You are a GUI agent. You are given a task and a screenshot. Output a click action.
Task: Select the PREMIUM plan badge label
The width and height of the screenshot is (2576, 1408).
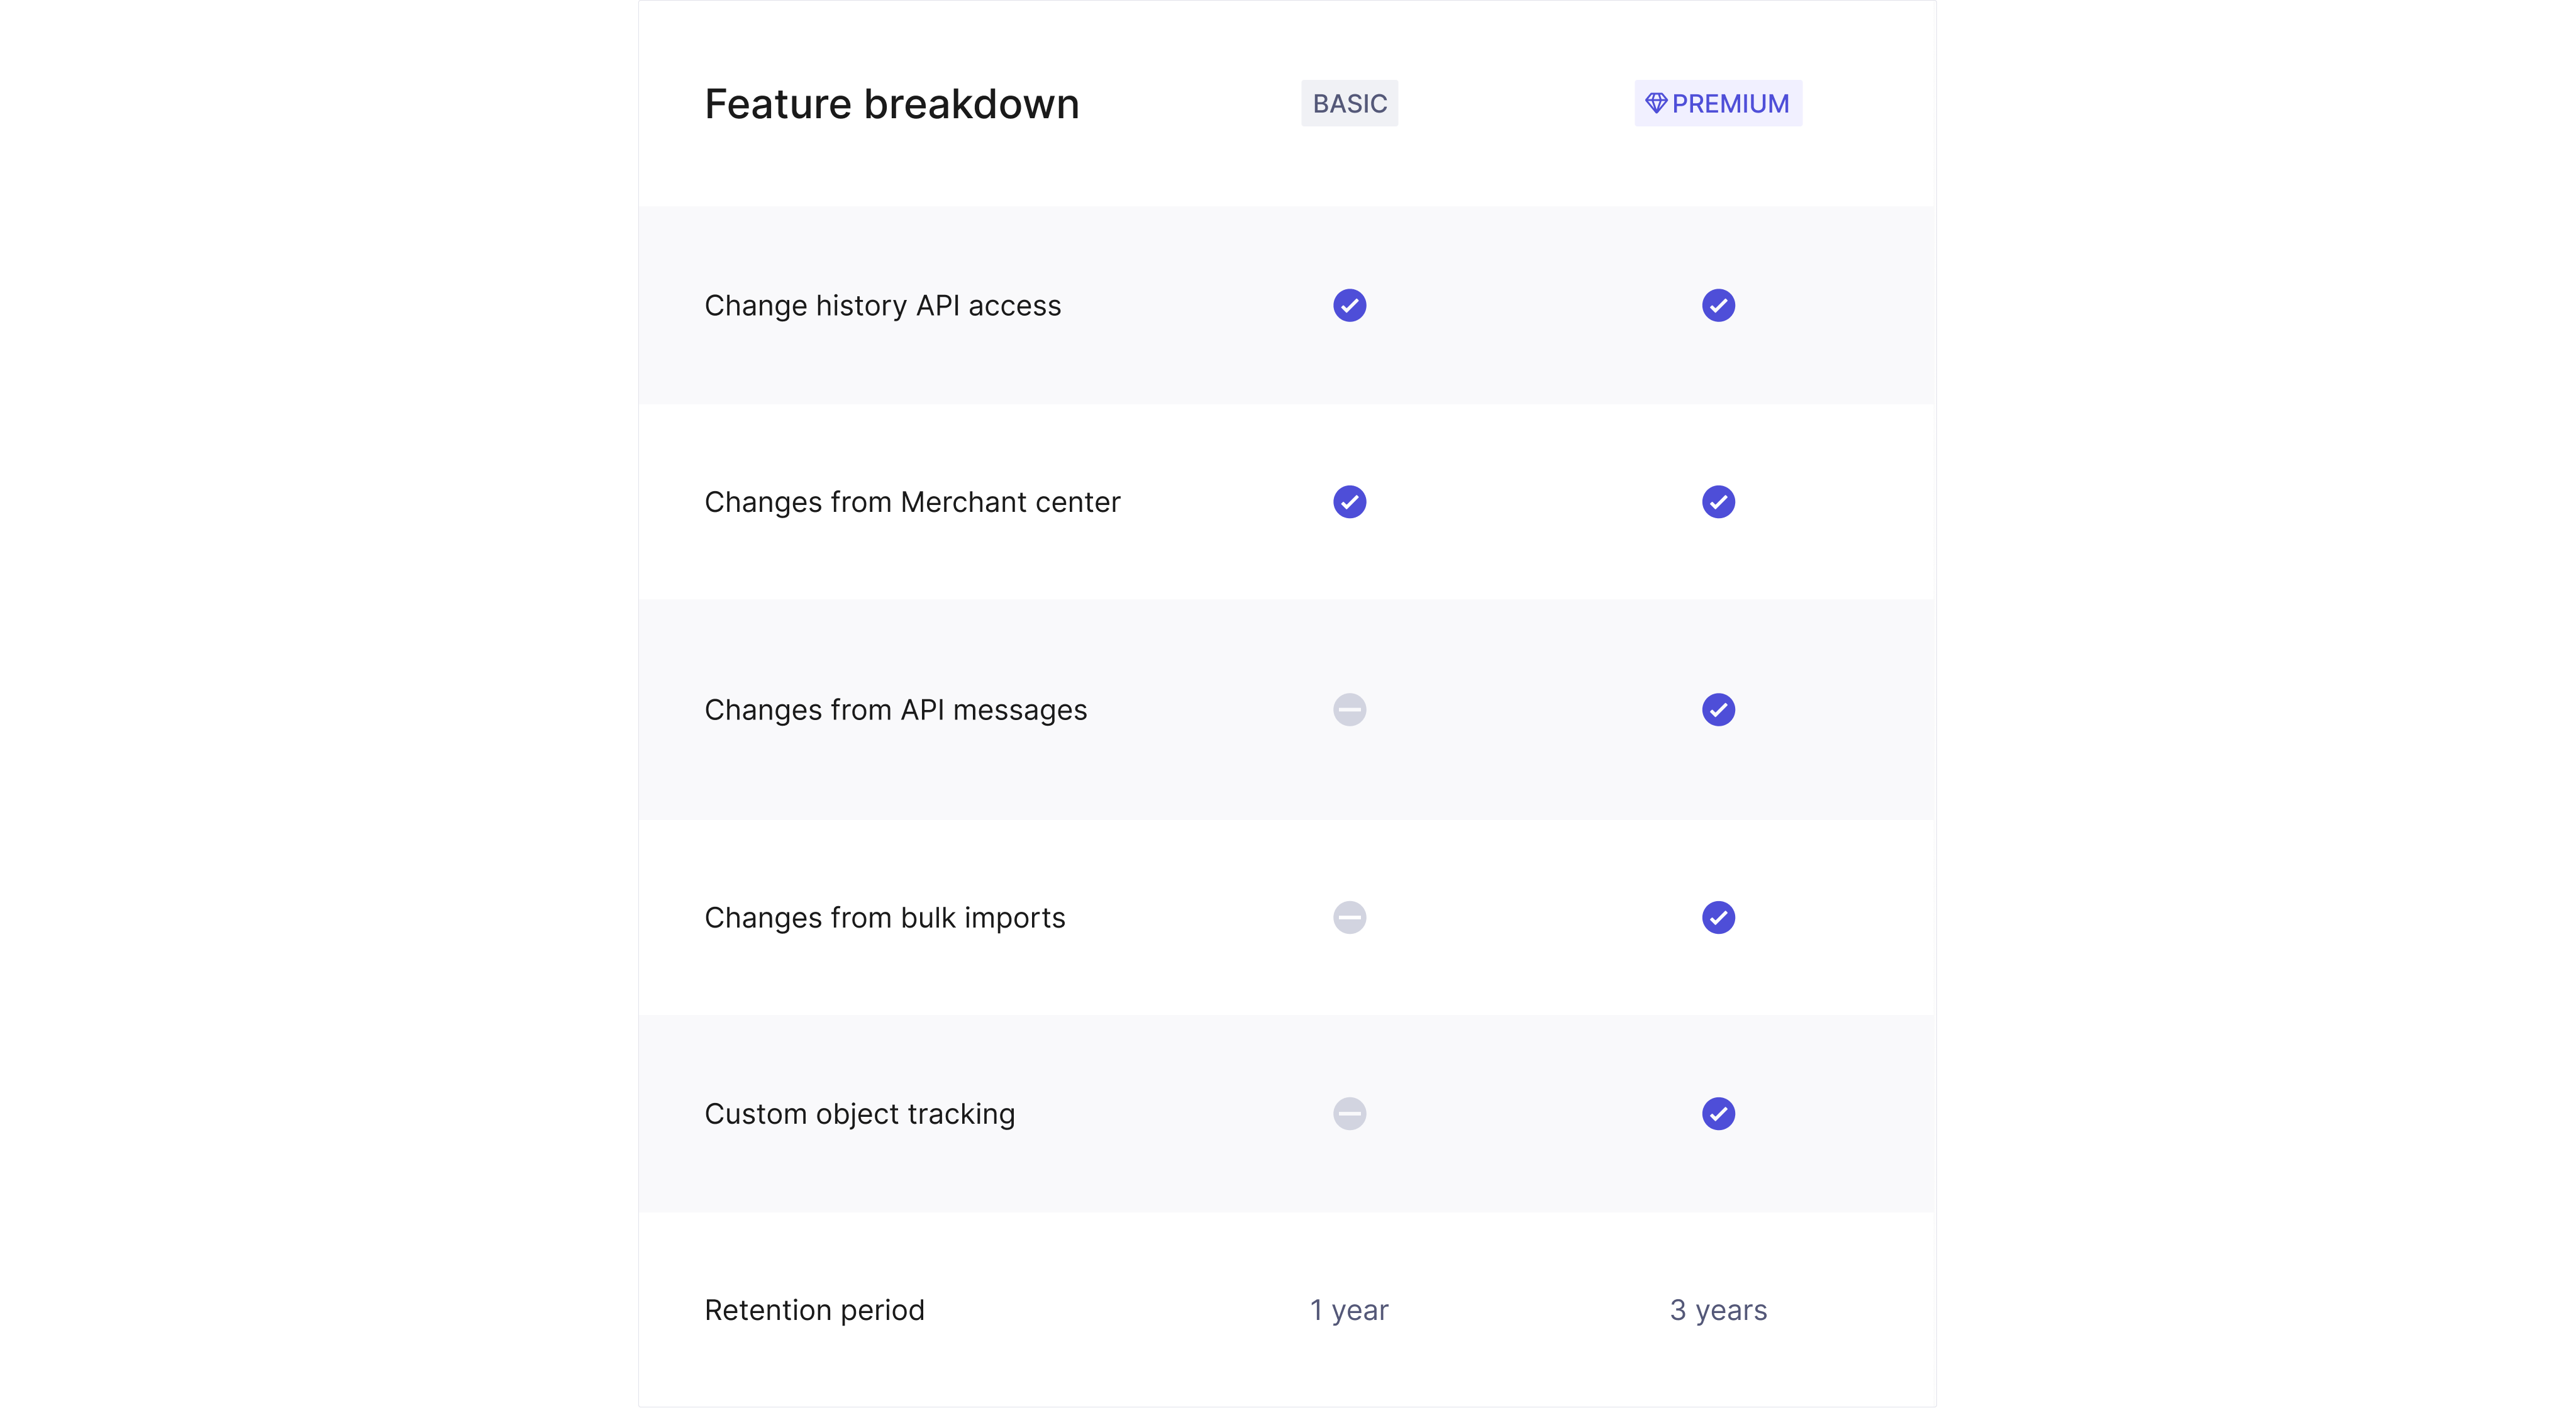click(x=1730, y=104)
